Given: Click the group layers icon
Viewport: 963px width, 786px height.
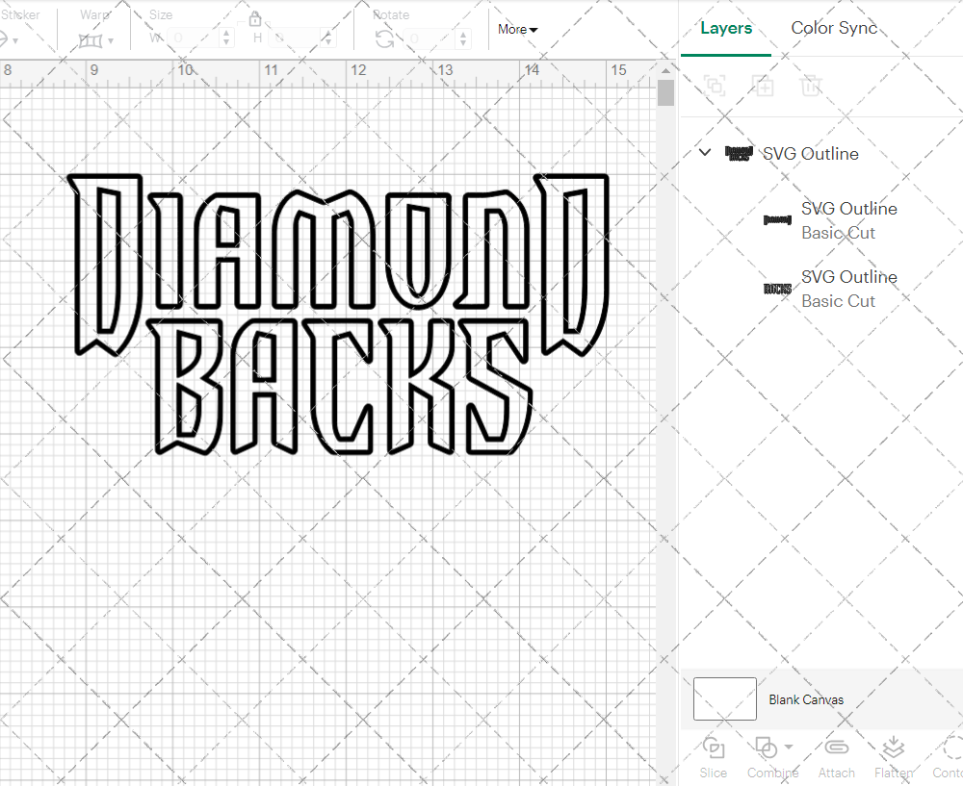Looking at the screenshot, I should [x=715, y=86].
